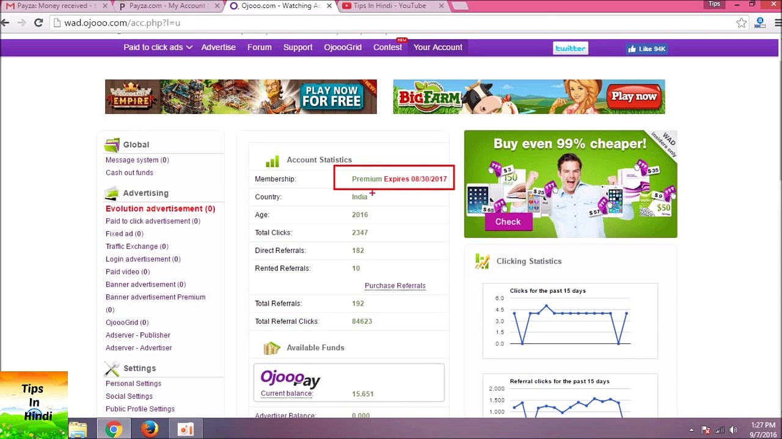The height and width of the screenshot is (439, 782).
Task: Open the Chrome menu button
Action: (778, 23)
